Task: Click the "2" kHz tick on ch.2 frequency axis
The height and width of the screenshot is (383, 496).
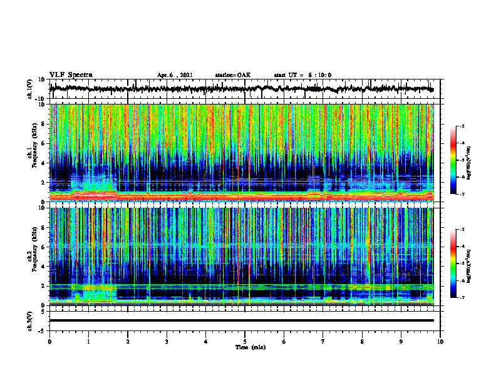Action: click(43, 286)
